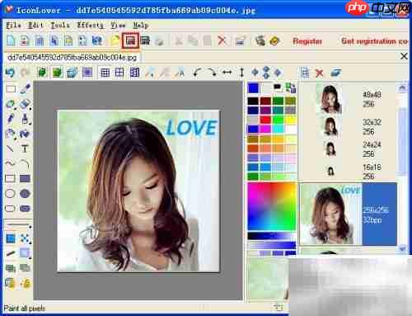Click the grid icon above the format list
The image size is (412, 316).
tap(305, 73)
